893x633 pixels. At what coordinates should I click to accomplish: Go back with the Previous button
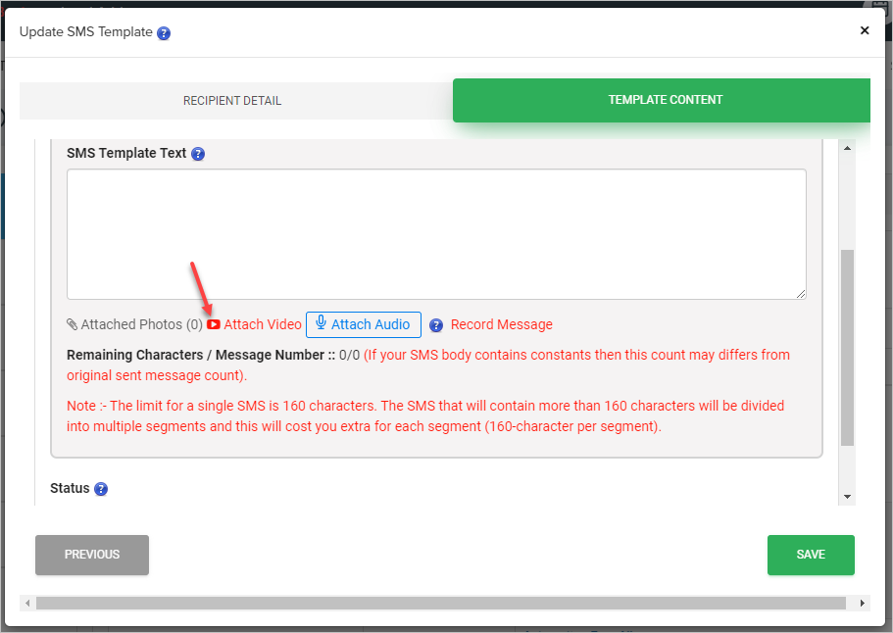[92, 555]
